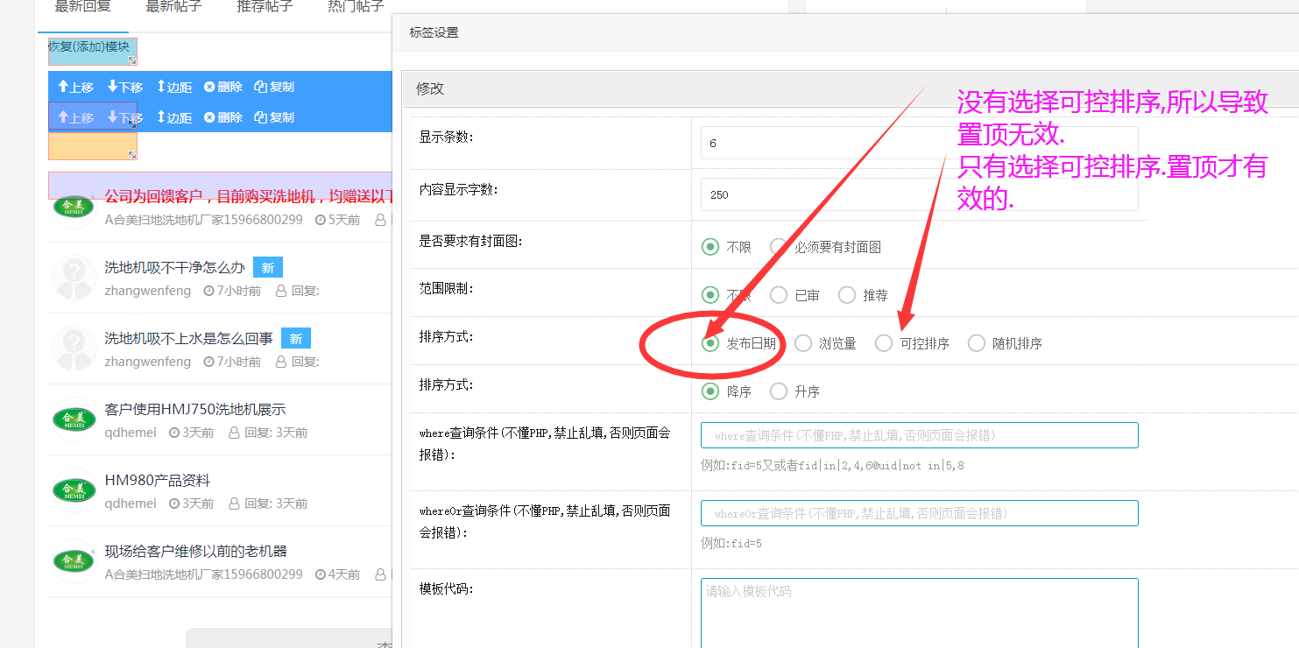Viewport: 1299px width, 648px height.
Task: Click 复制 icon in the lower toolbar row
Action: [260, 117]
